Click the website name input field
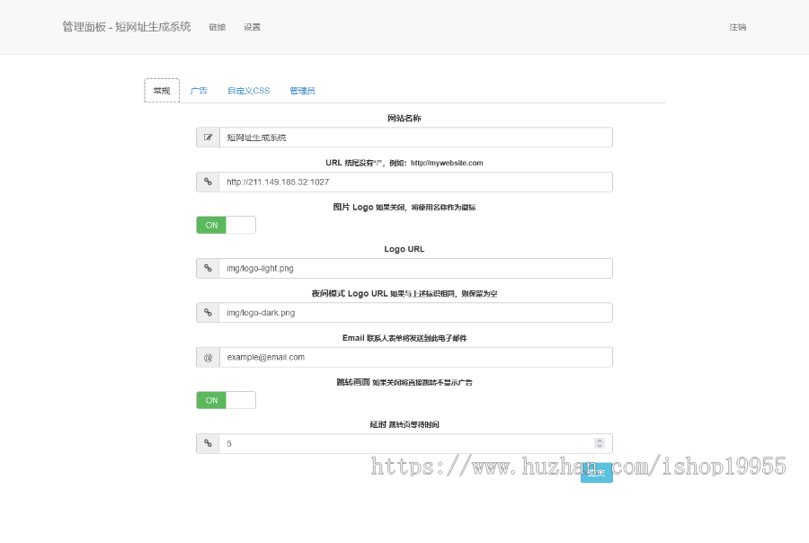This screenshot has height=543, width=809. [416, 138]
